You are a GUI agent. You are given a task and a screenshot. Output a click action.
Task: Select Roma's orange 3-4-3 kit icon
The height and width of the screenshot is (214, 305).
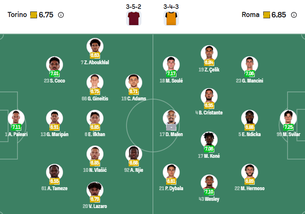[x=171, y=18]
